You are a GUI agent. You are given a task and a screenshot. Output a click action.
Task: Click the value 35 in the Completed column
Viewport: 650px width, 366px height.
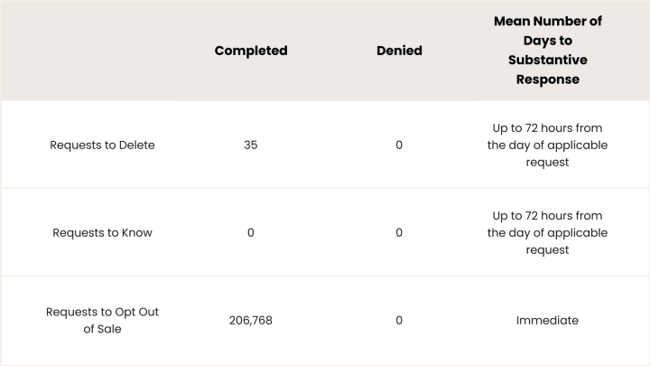[x=251, y=145]
